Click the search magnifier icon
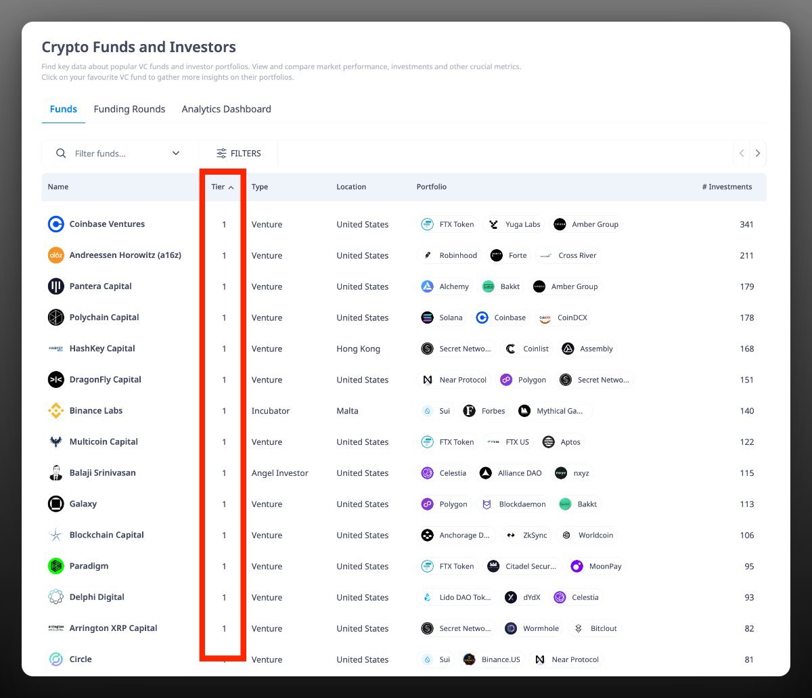 (x=61, y=154)
